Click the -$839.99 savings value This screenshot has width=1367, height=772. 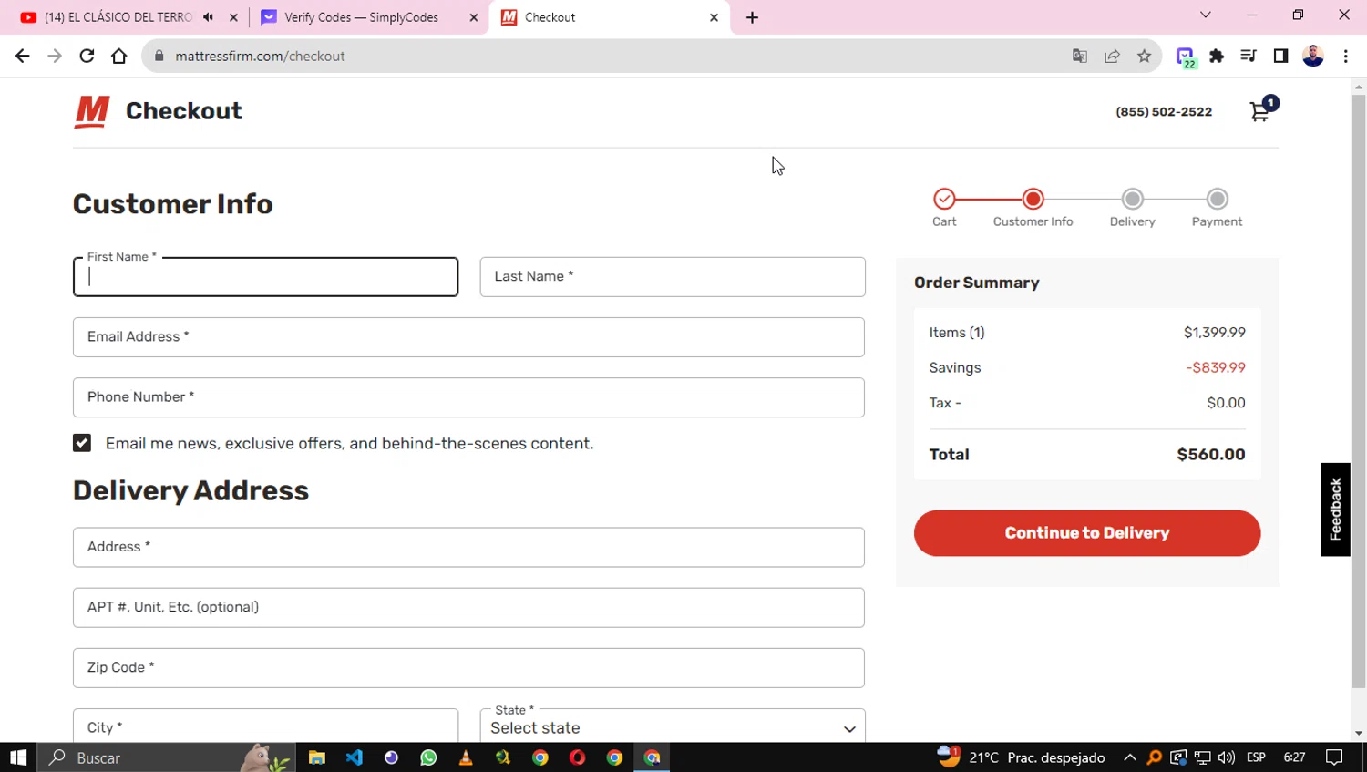pos(1216,367)
